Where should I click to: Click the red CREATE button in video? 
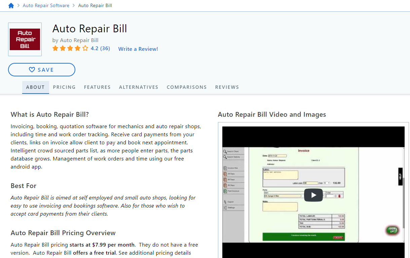point(338,237)
